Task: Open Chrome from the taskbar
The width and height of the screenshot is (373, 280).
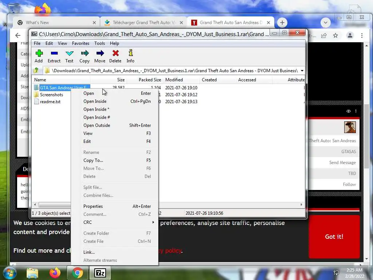Action: click(78, 273)
